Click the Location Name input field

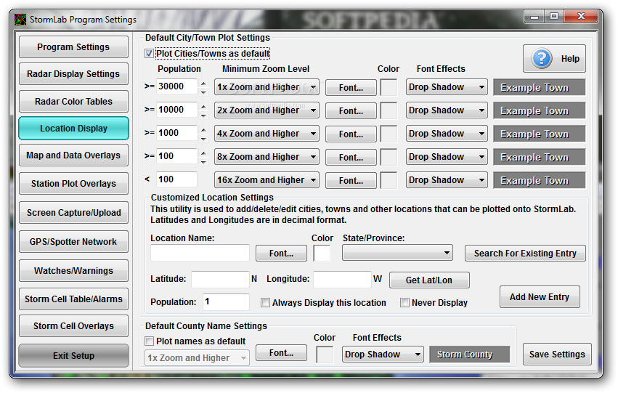point(200,253)
